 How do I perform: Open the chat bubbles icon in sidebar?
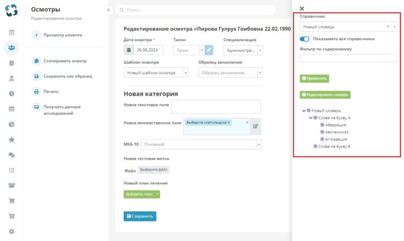click(11, 155)
